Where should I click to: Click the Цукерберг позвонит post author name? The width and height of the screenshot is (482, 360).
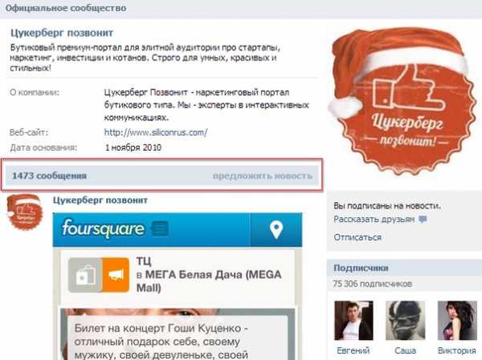[100, 200]
